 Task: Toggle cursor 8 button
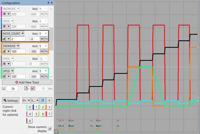click(29, 121)
